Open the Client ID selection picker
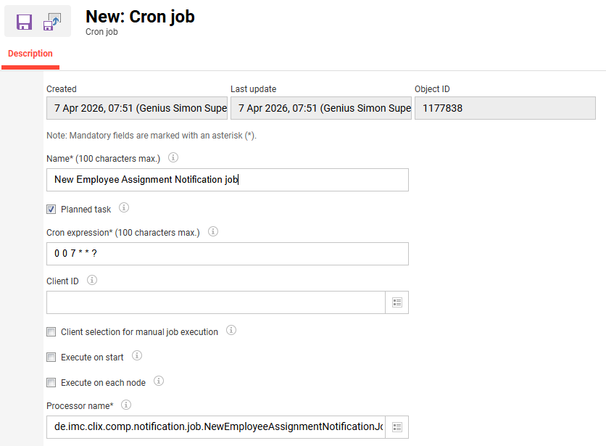 397,302
